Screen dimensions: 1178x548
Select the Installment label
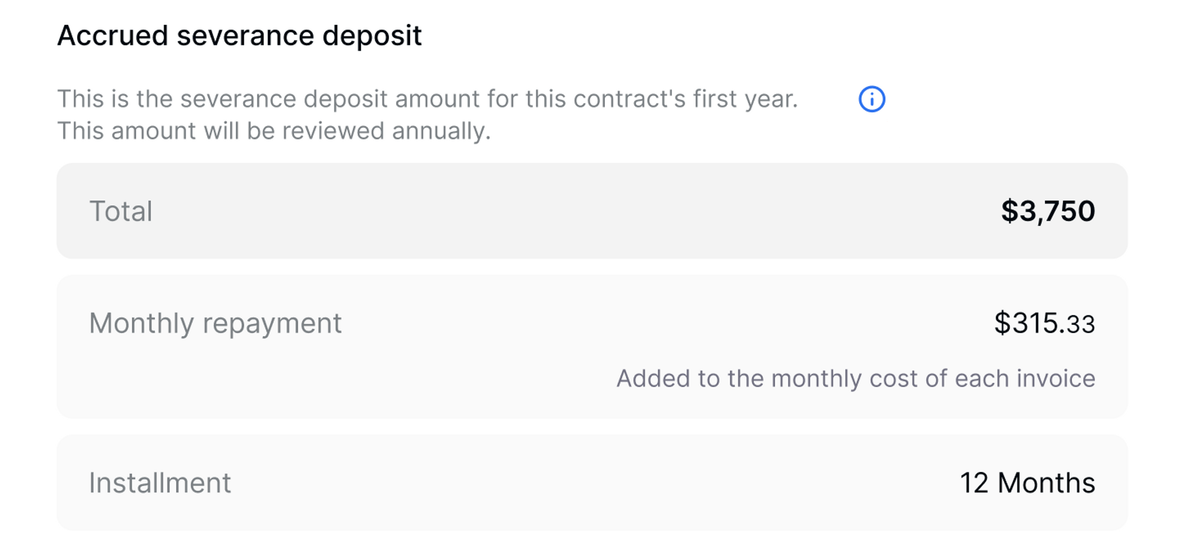pos(160,483)
